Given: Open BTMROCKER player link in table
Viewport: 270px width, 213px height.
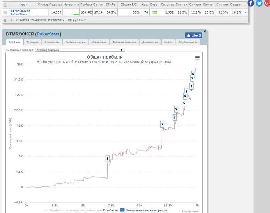Looking at the screenshot, I should [20, 11].
